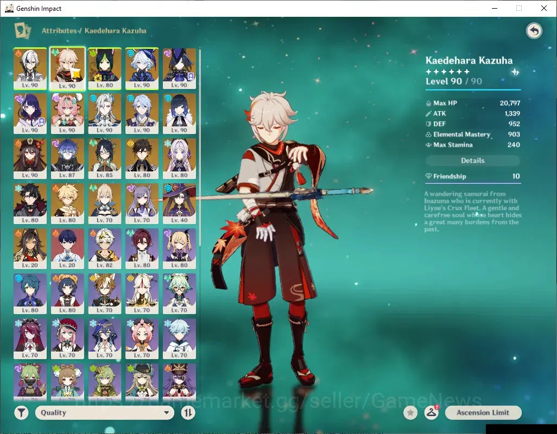
Task: Pick the lavender-haired Cryo character at Lv. 80
Action: click(x=179, y=158)
